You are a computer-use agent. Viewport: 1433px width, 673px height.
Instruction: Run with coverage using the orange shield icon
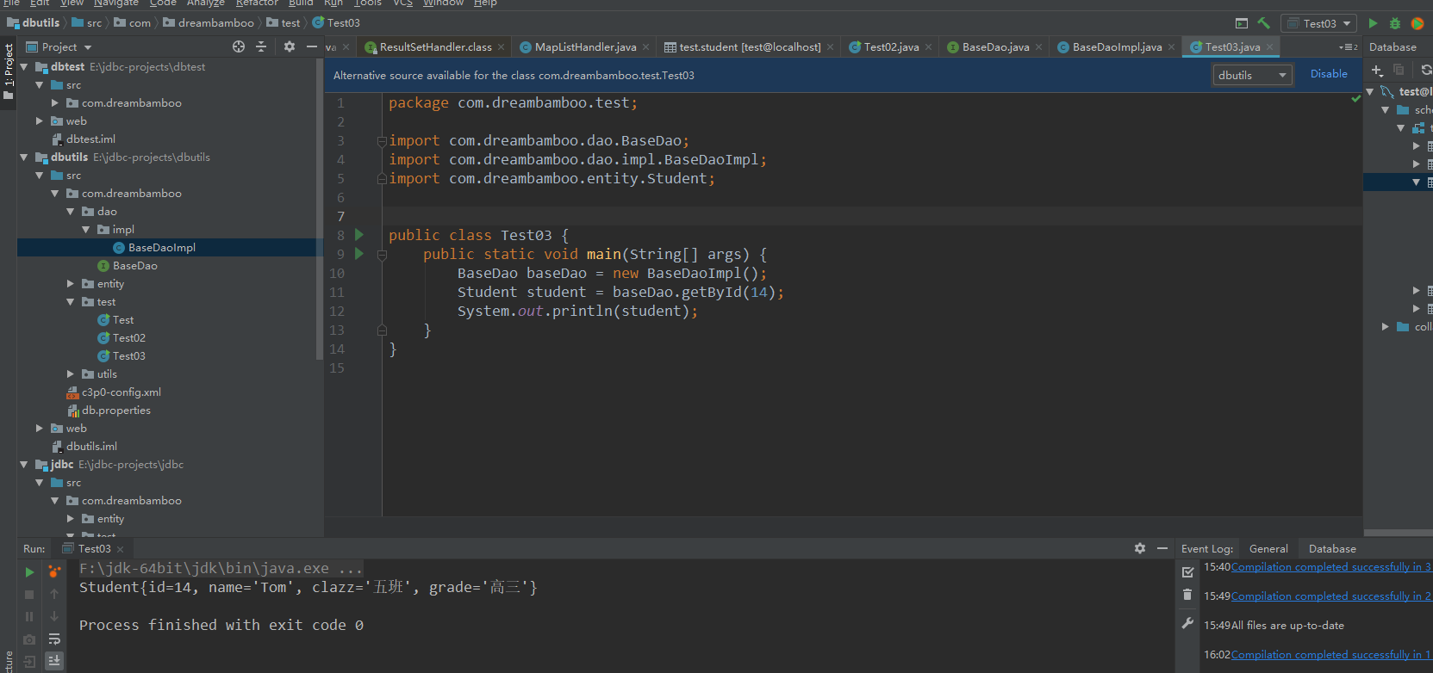tap(1417, 23)
